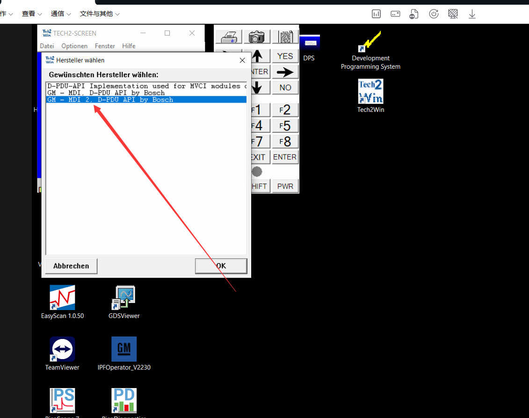The width and height of the screenshot is (529, 418).
Task: Click the camera screenshot icon
Action: [x=257, y=37]
